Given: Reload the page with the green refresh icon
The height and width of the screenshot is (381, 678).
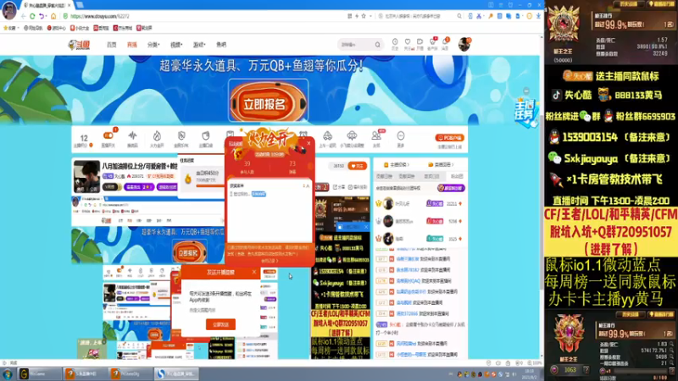Looking at the screenshot, I should pyautogui.click(x=32, y=16).
